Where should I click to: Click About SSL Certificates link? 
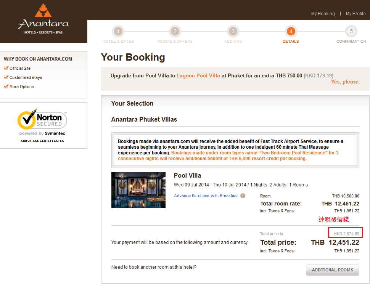click(x=42, y=141)
